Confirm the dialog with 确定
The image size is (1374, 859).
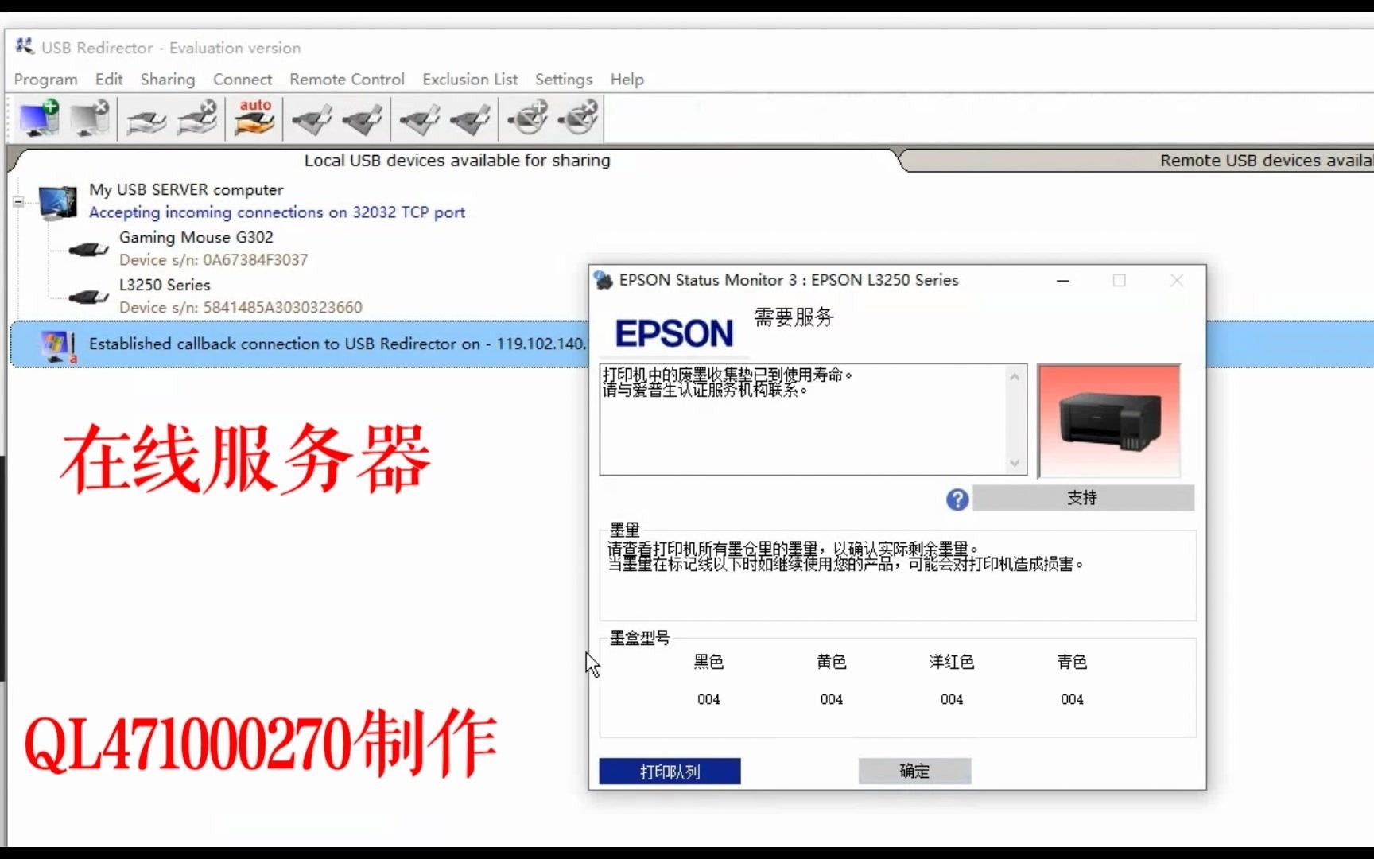pyautogui.click(x=914, y=771)
